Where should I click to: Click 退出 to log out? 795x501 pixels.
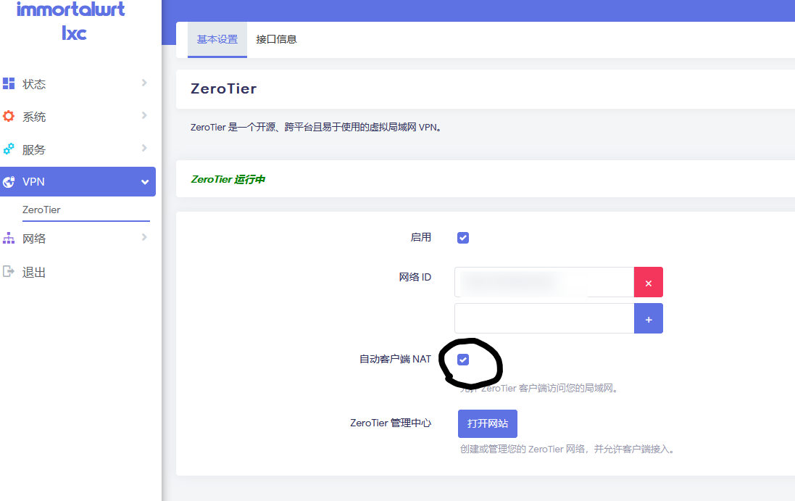[34, 273]
